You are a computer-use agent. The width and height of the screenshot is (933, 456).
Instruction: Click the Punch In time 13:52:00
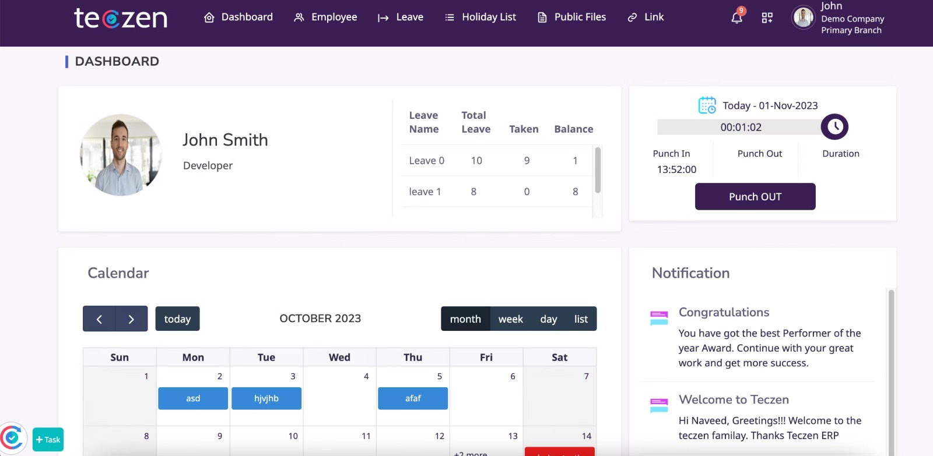click(x=676, y=169)
